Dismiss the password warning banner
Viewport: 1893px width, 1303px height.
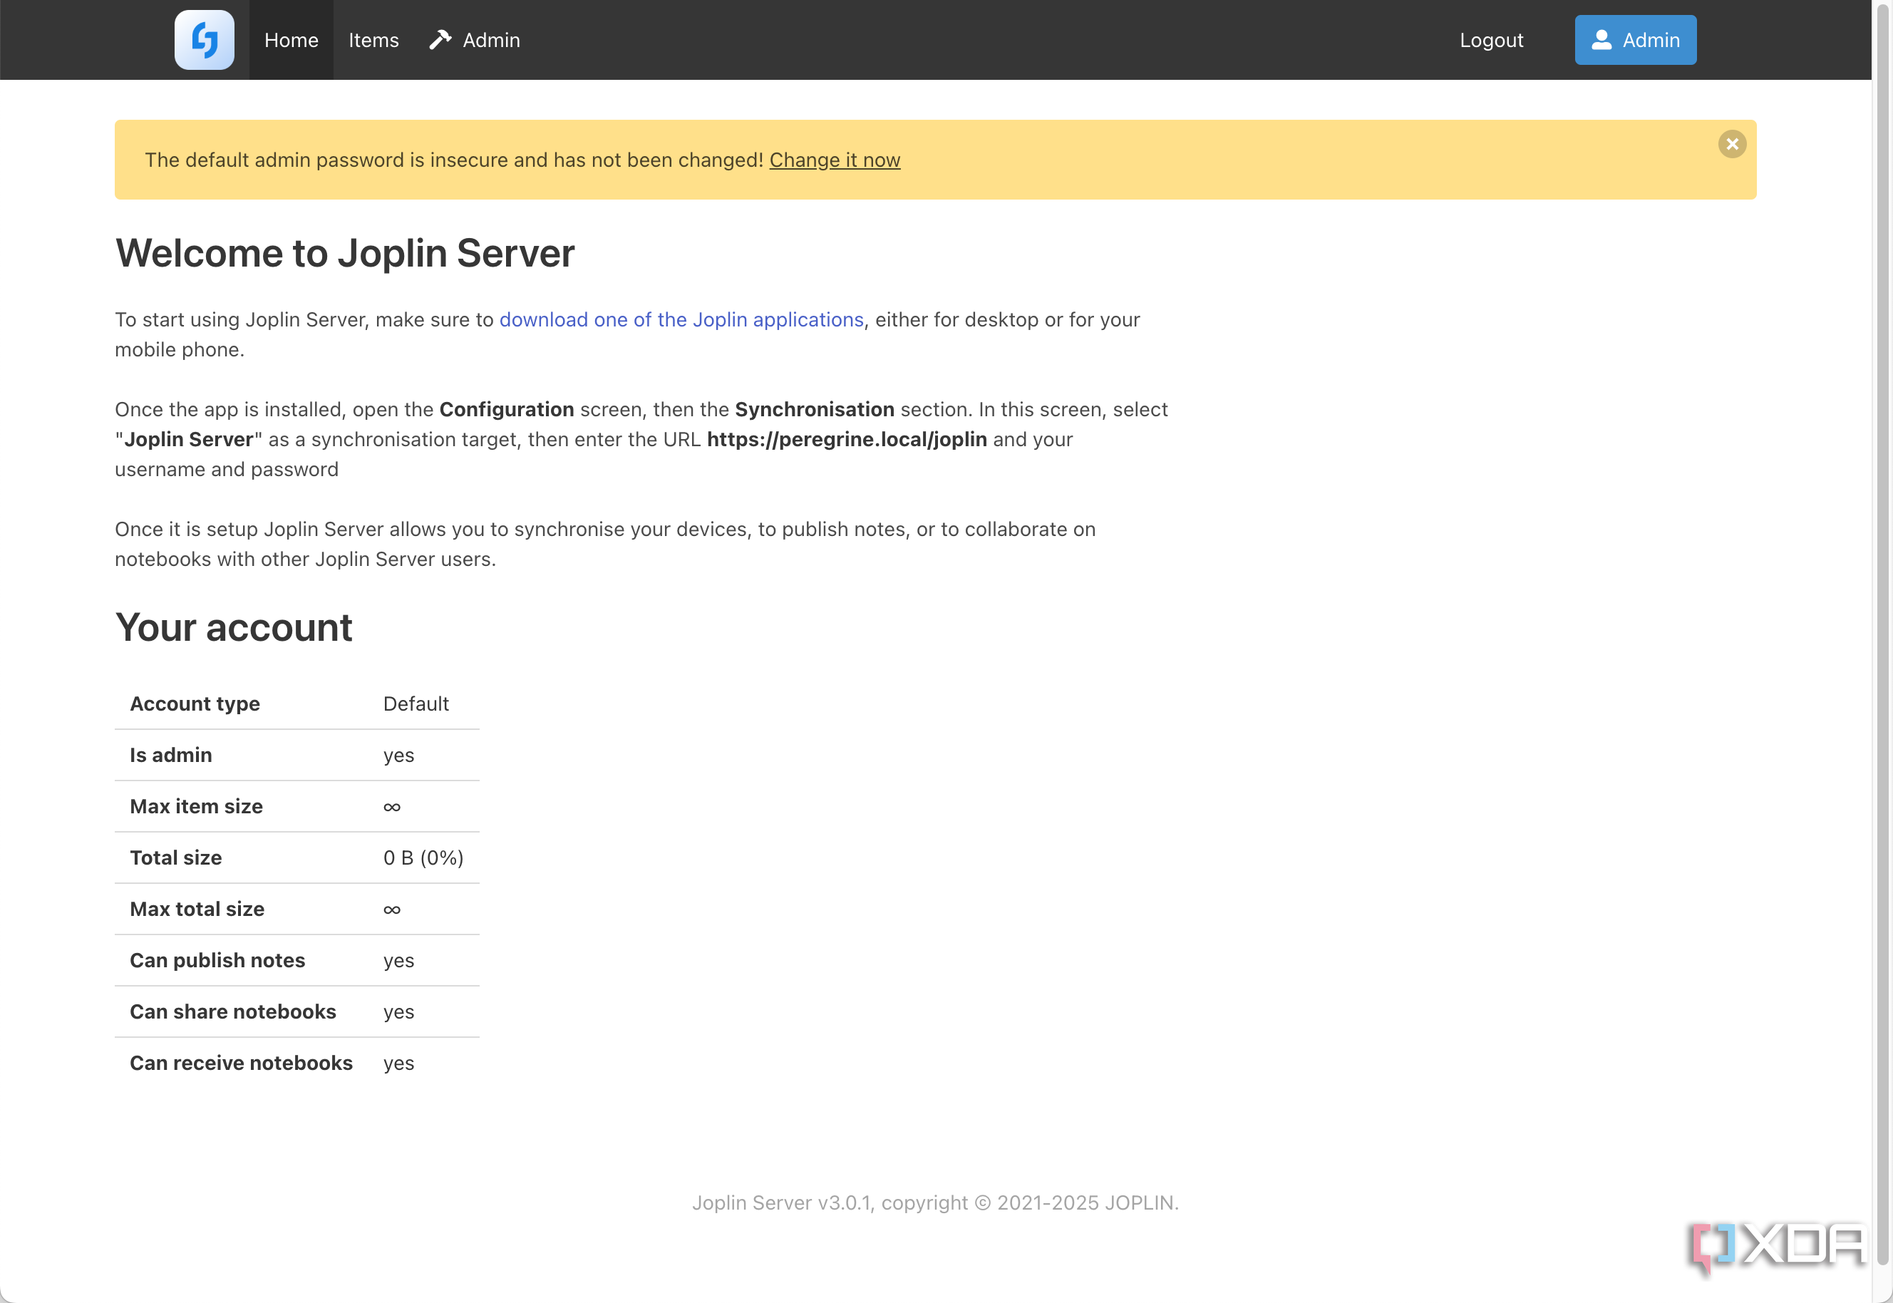pos(1731,144)
